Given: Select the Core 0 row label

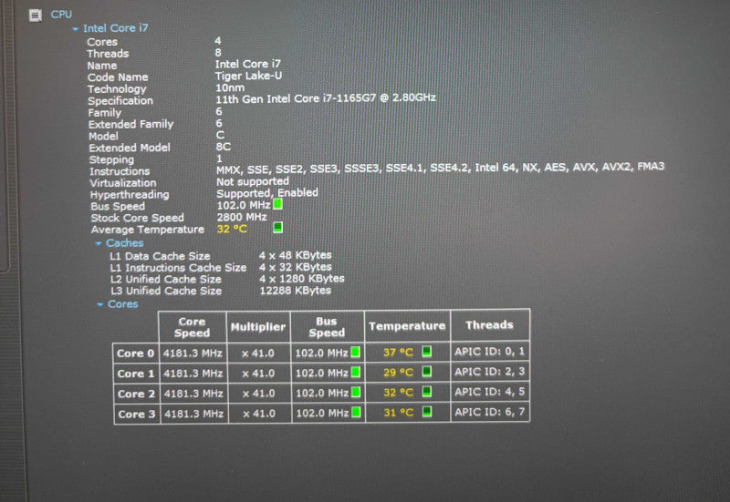Looking at the screenshot, I should 135,353.
